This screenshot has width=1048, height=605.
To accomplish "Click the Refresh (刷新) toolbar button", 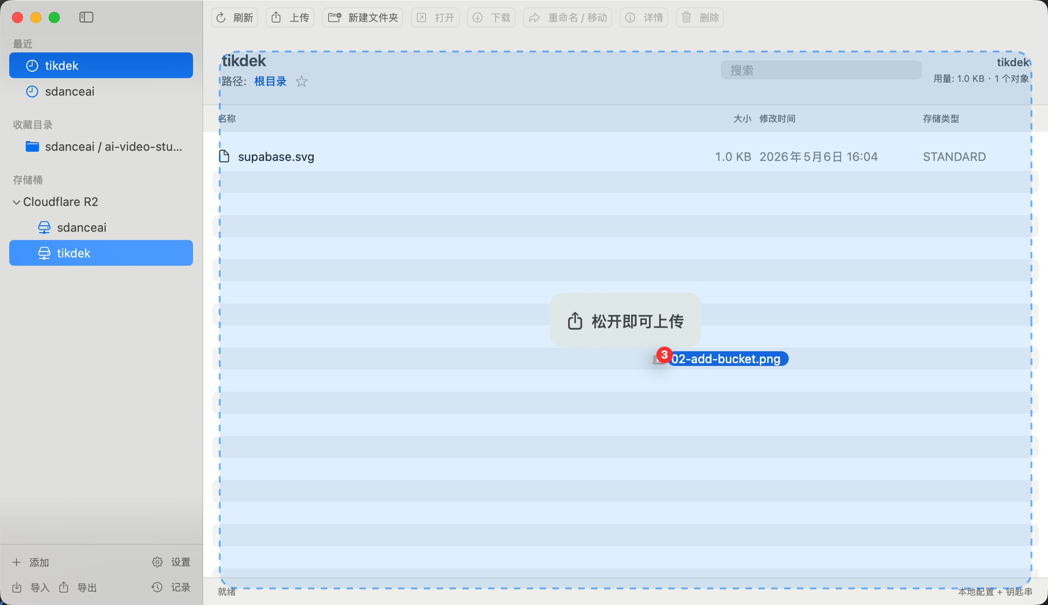I will click(234, 17).
